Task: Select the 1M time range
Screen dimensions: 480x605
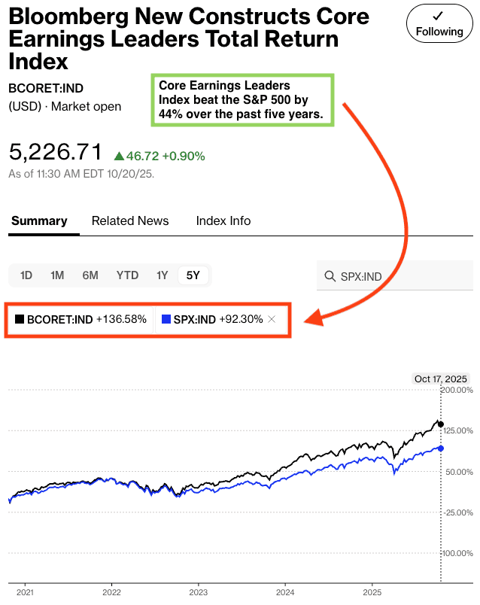Action: pos(57,275)
